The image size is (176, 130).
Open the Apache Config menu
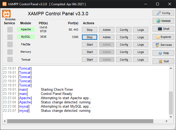click(124, 30)
